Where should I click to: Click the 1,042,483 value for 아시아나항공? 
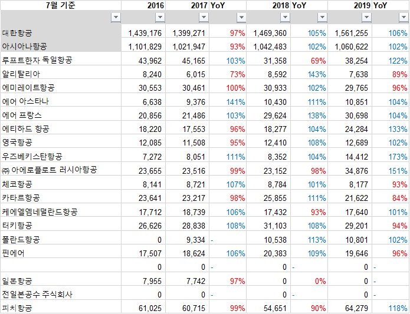tap(270, 47)
